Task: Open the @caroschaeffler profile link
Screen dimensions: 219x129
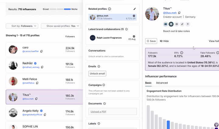Action: (31, 51)
